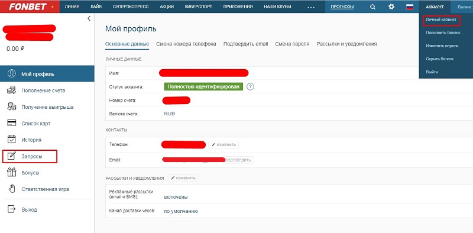Screen dimensions: 473x233
Task: Click the по умолчанию delivery channel value
Action: click(181, 211)
